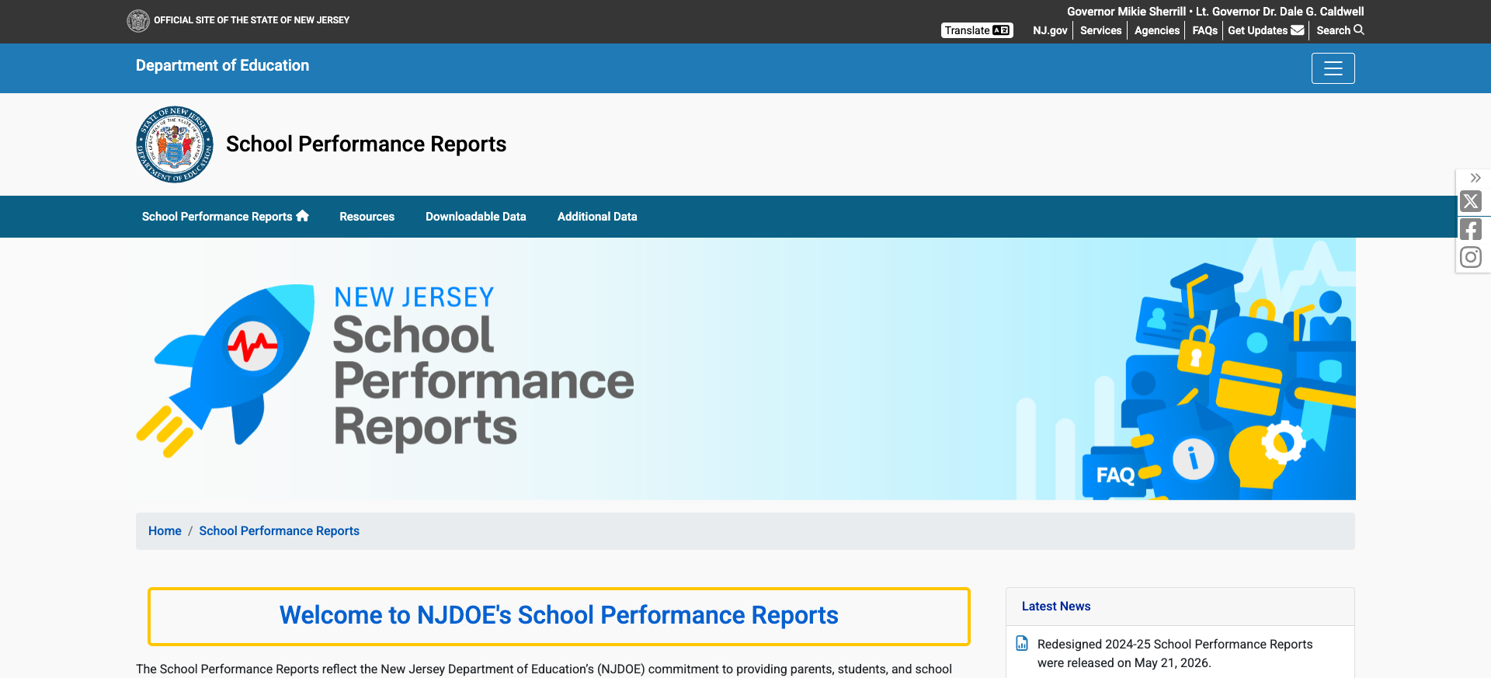The height and width of the screenshot is (678, 1491).
Task: Open the NJ.gov link
Action: pyautogui.click(x=1050, y=30)
